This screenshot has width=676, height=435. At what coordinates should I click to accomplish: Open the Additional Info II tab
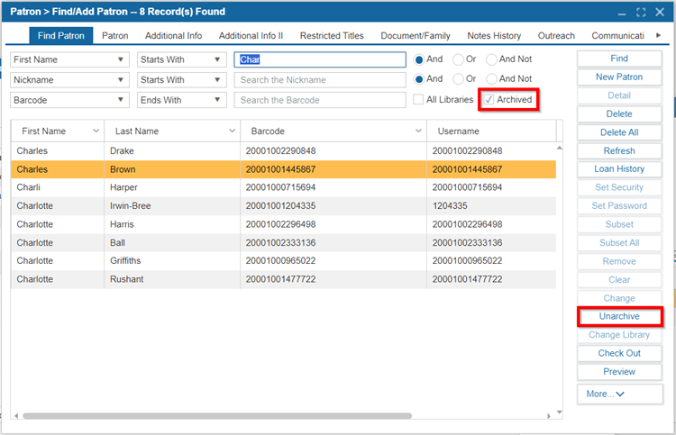[x=251, y=36]
